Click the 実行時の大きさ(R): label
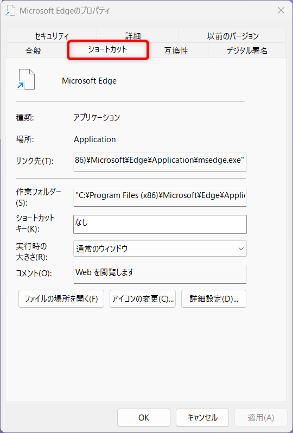This screenshot has height=433, width=293. click(32, 251)
